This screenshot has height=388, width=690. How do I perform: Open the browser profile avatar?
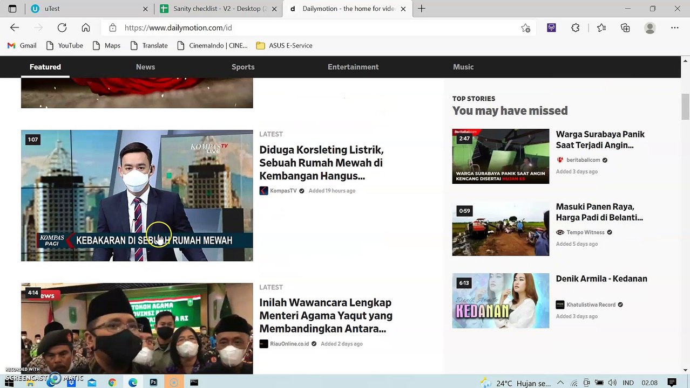[650, 28]
